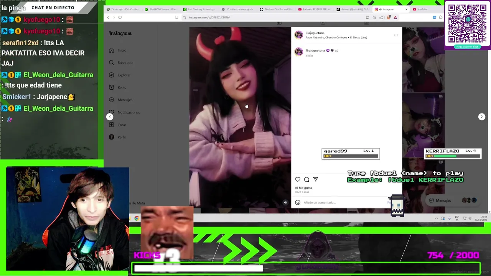Open Inicio in Instagram sidebar

[x=118, y=50]
